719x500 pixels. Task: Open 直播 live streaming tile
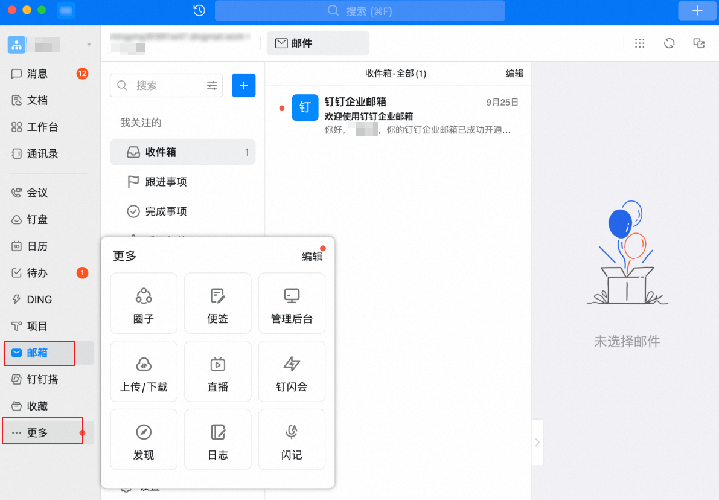click(218, 371)
